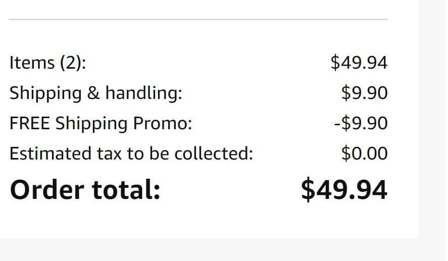Select the bold $49.94 order total
The height and width of the screenshot is (261, 448).
344,190
